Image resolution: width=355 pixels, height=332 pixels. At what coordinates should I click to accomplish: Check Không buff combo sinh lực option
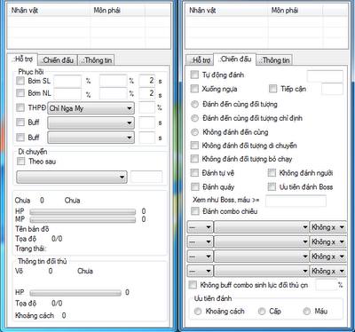pyautogui.click(x=193, y=285)
